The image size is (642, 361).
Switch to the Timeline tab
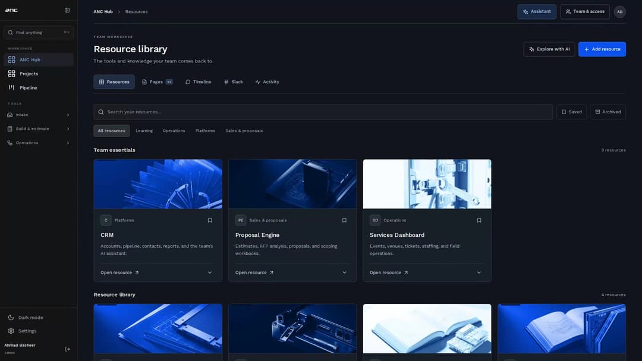click(x=198, y=82)
